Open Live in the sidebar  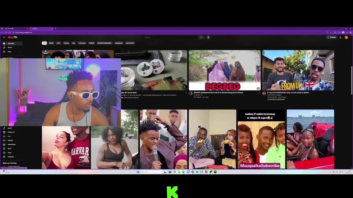[12, 136]
